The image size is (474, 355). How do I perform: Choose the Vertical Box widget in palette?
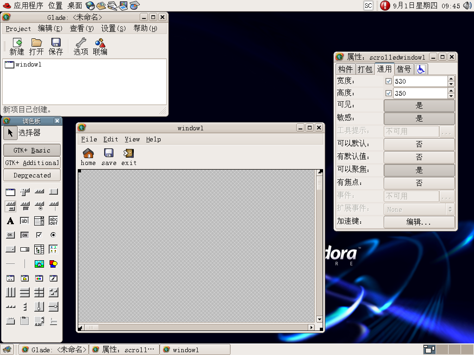click(25, 293)
